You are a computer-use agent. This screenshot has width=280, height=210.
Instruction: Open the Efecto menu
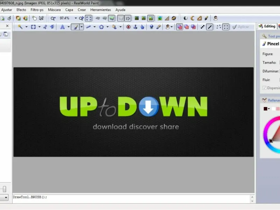21,10
